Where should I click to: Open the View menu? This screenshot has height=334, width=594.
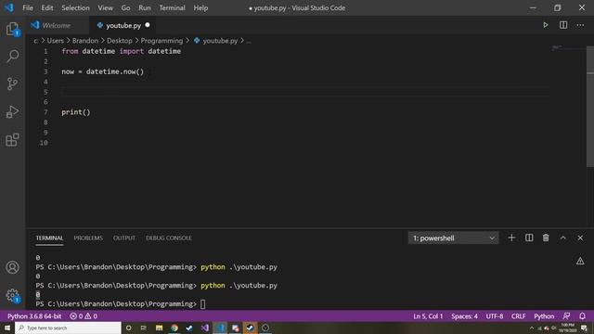point(105,7)
